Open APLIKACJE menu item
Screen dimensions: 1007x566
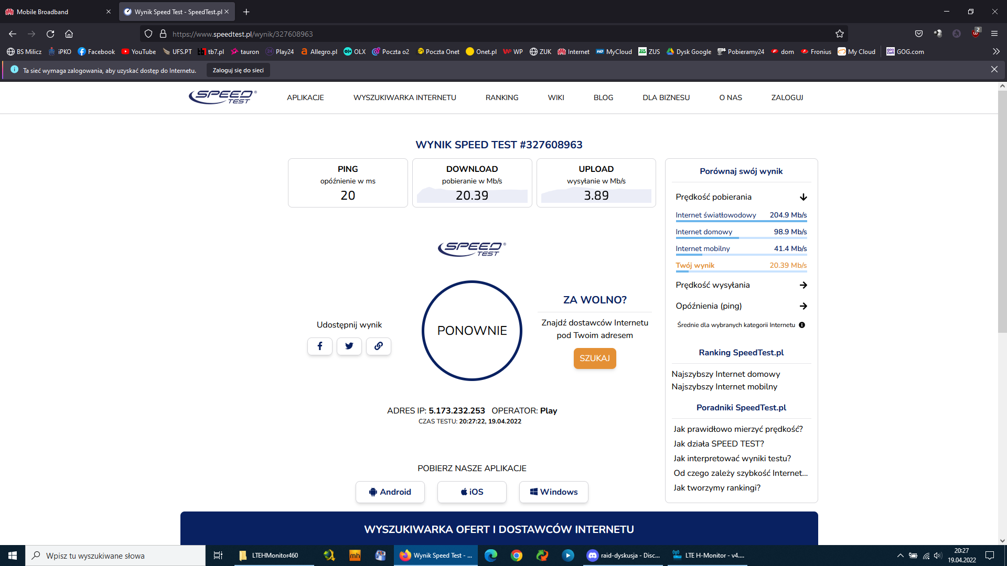305,97
